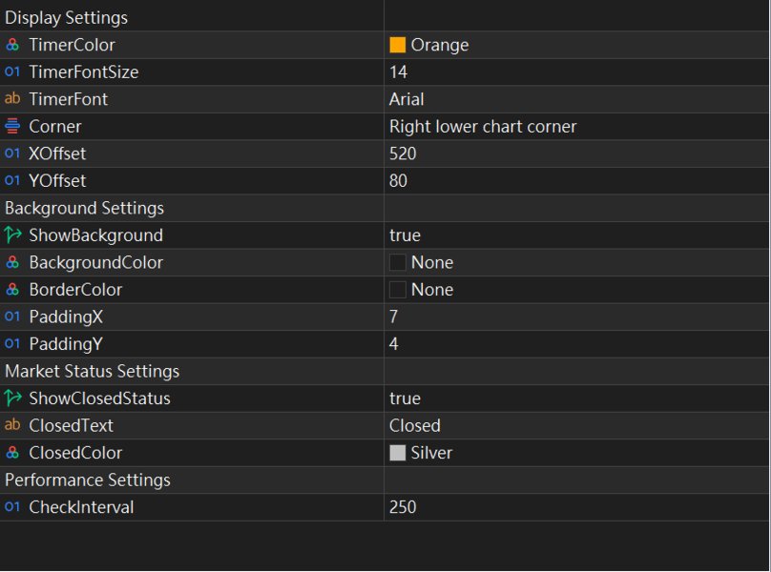Select the ShowBackground parameter name
The height and width of the screenshot is (572, 771).
95,235
